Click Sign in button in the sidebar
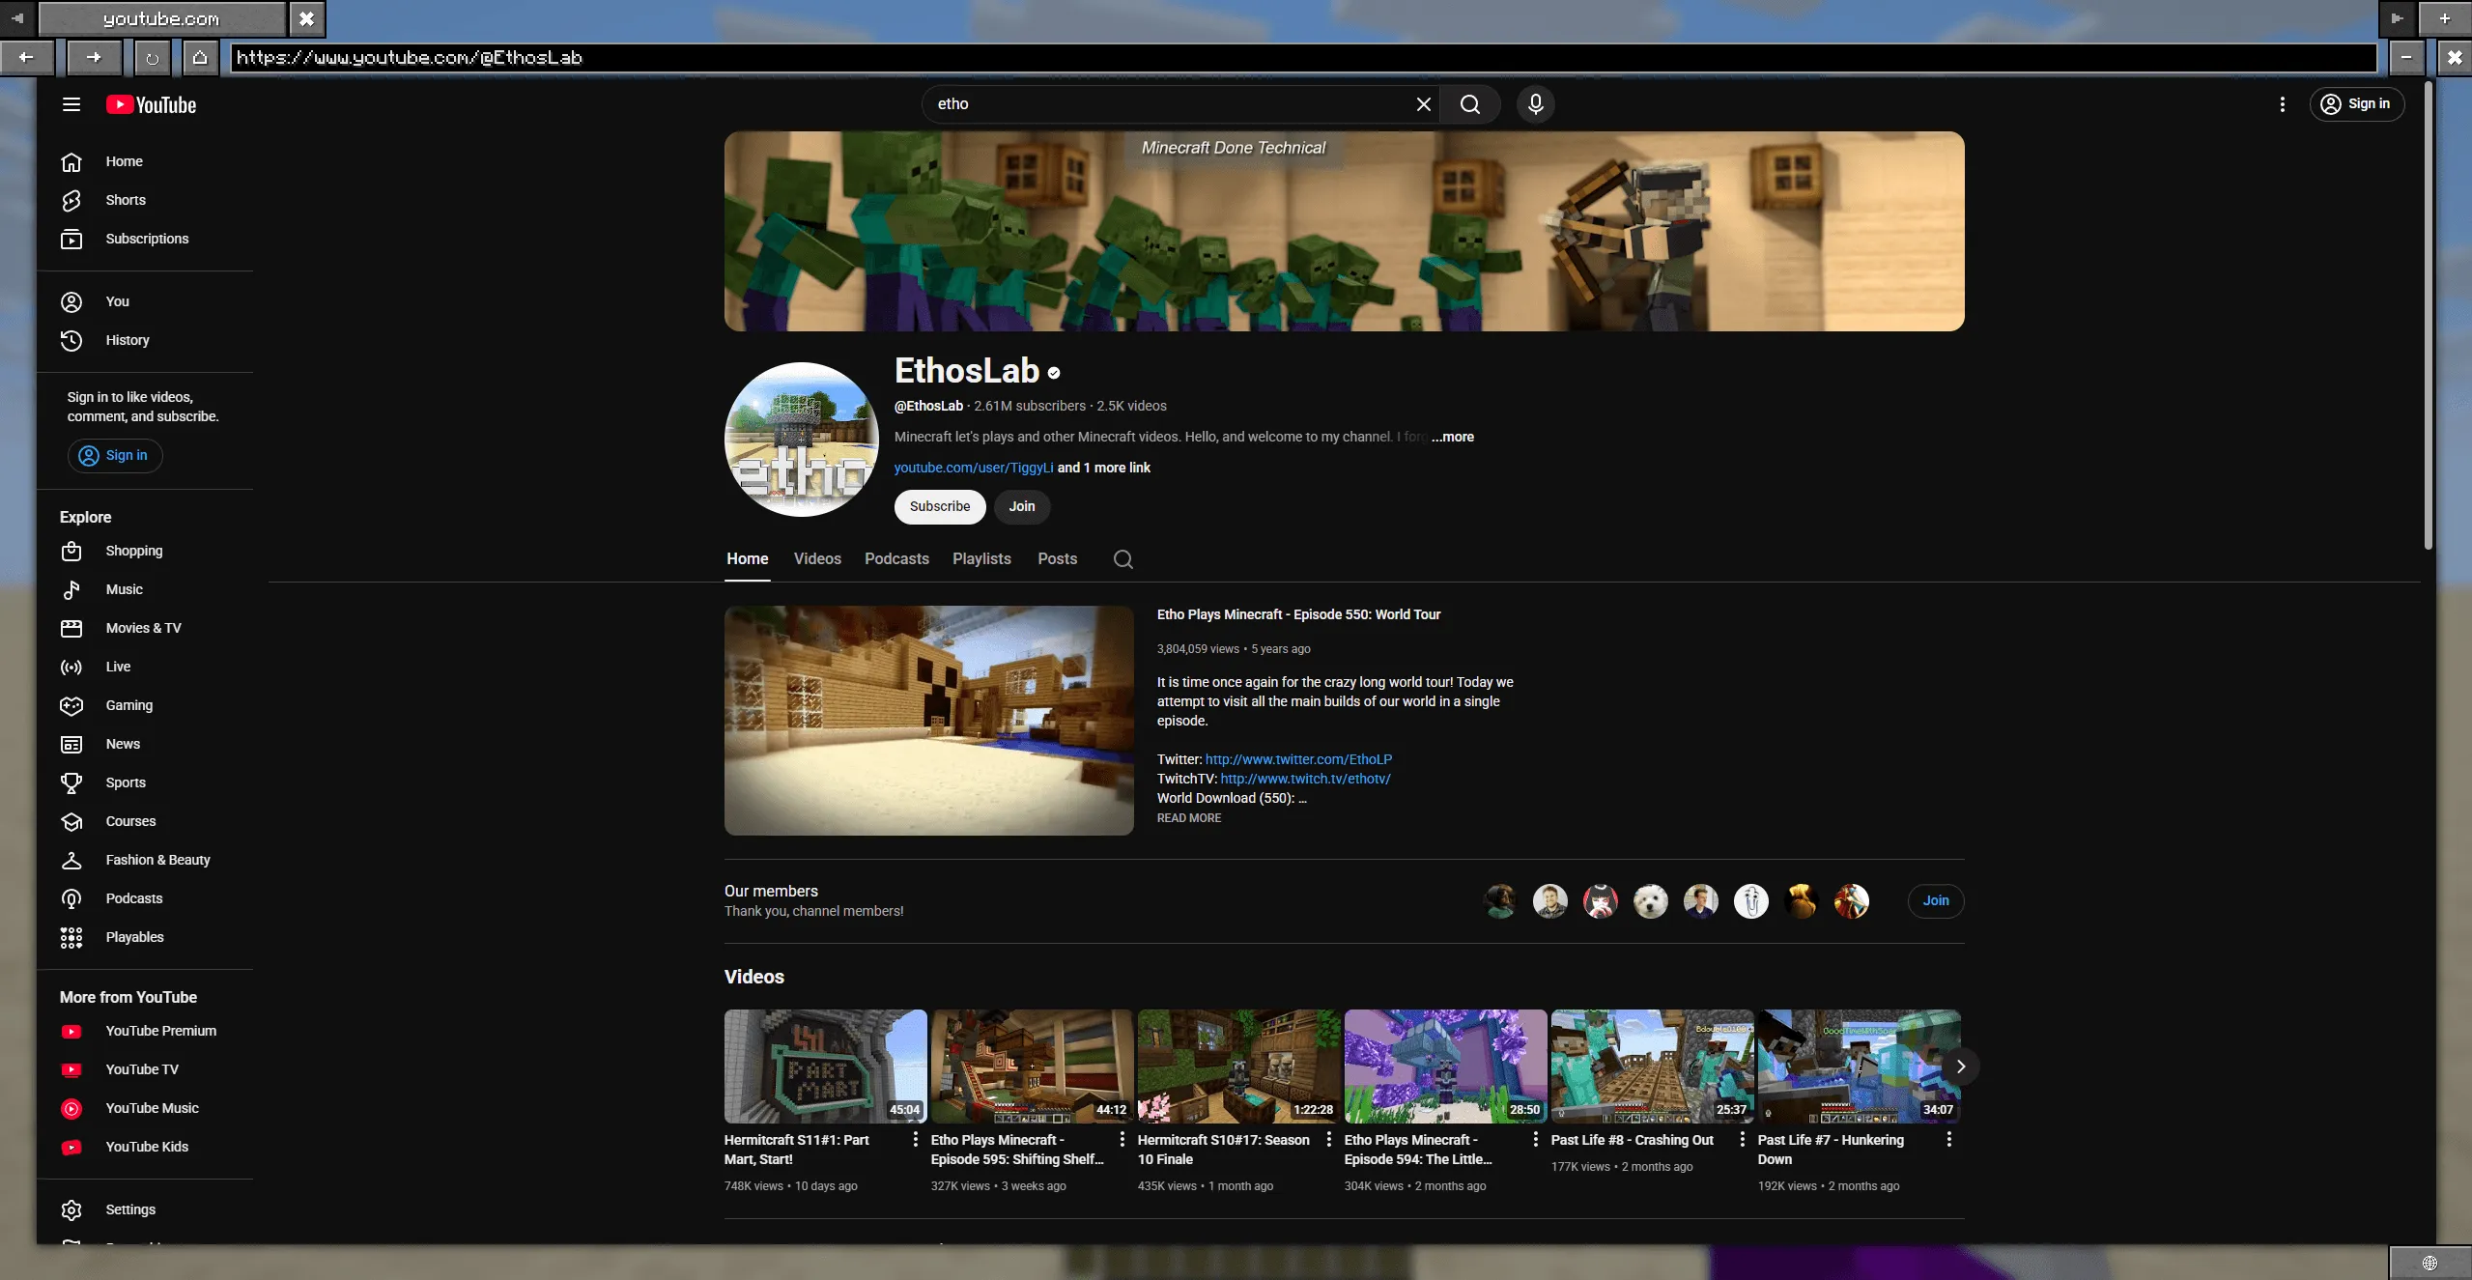This screenshot has width=2472, height=1280. (x=114, y=456)
